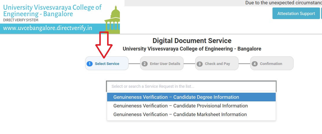Click the cut-off button right of Attestation Support
The width and height of the screenshot is (322, 134).
point(321,14)
